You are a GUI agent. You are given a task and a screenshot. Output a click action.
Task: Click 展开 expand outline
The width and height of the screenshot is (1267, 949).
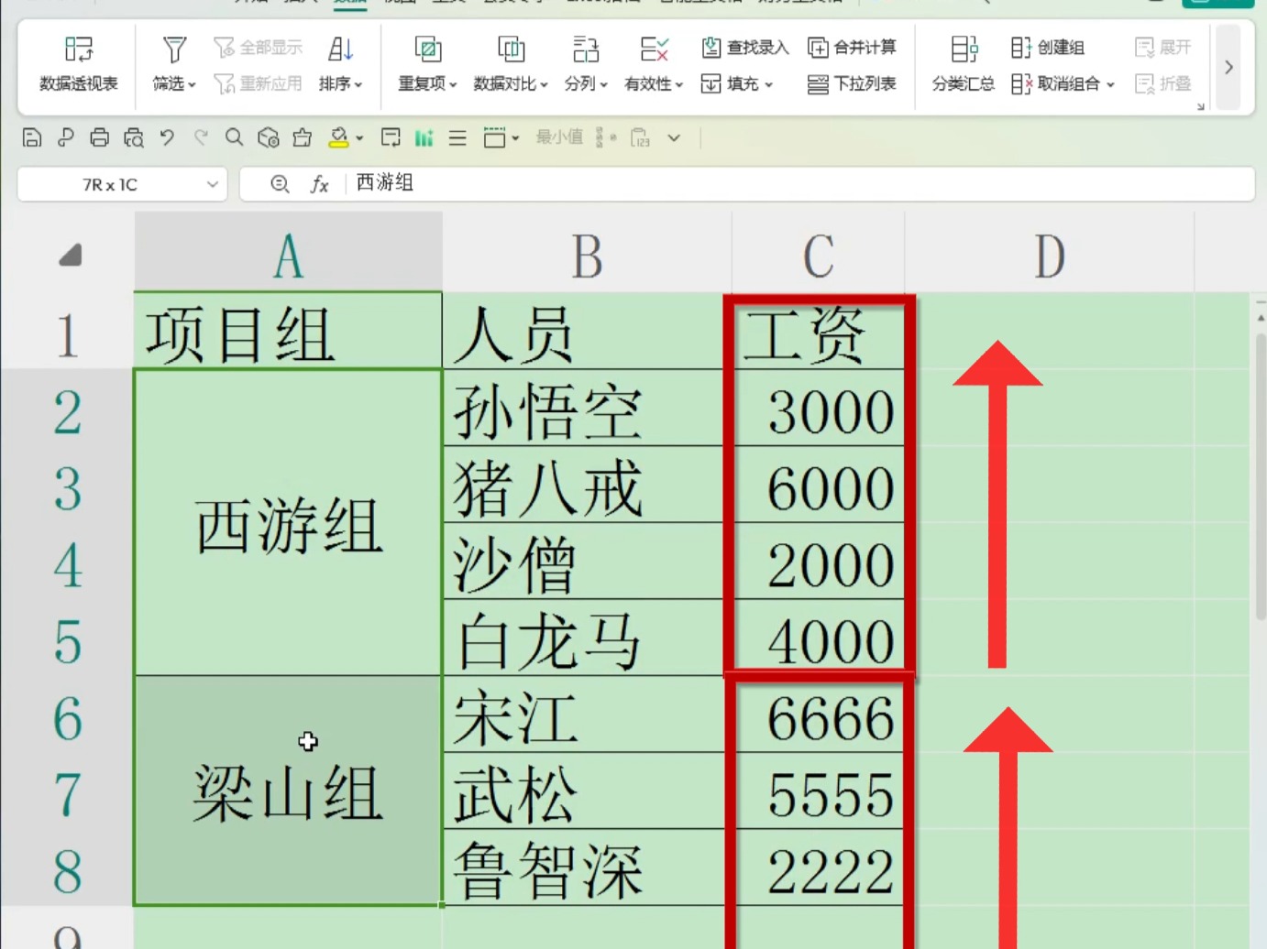click(x=1162, y=47)
